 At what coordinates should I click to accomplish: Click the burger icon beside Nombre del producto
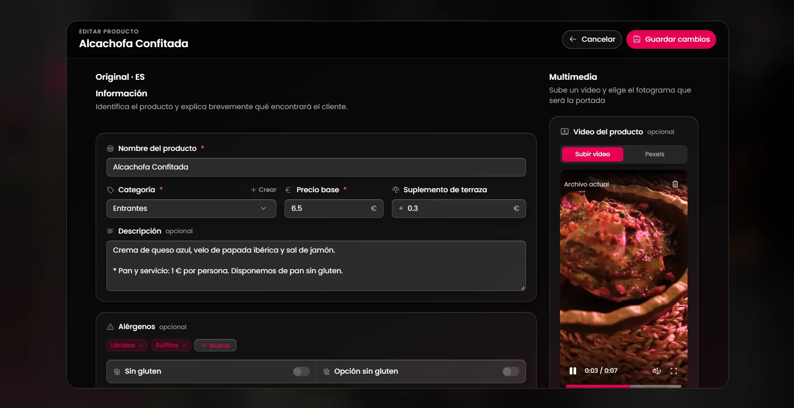pos(110,148)
